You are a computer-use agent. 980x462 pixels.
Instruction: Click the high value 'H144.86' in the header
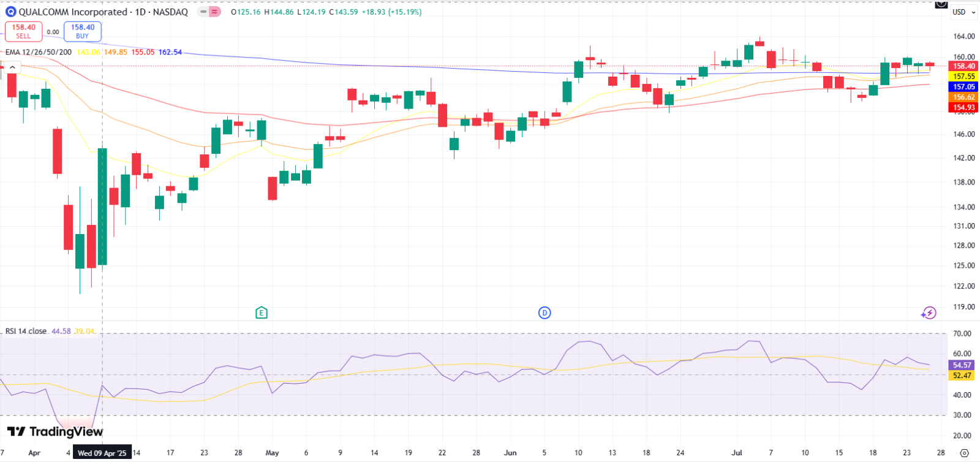pyautogui.click(x=279, y=12)
